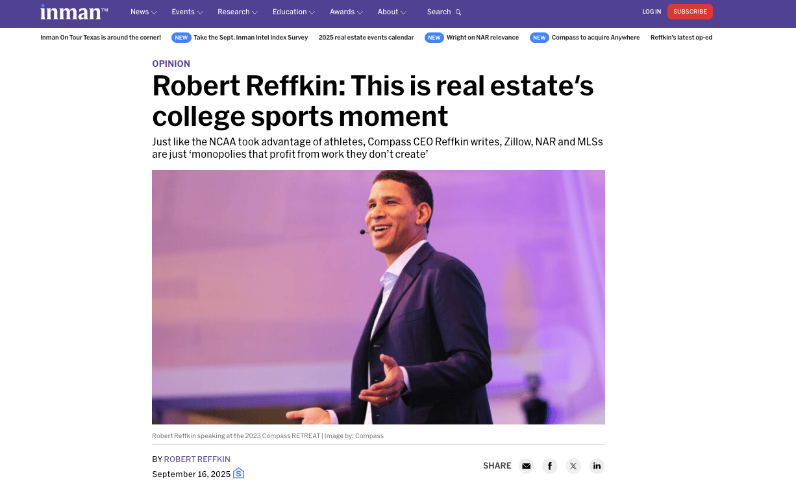The width and height of the screenshot is (796, 490).
Task: Go to Inman home logo
Action: (74, 12)
